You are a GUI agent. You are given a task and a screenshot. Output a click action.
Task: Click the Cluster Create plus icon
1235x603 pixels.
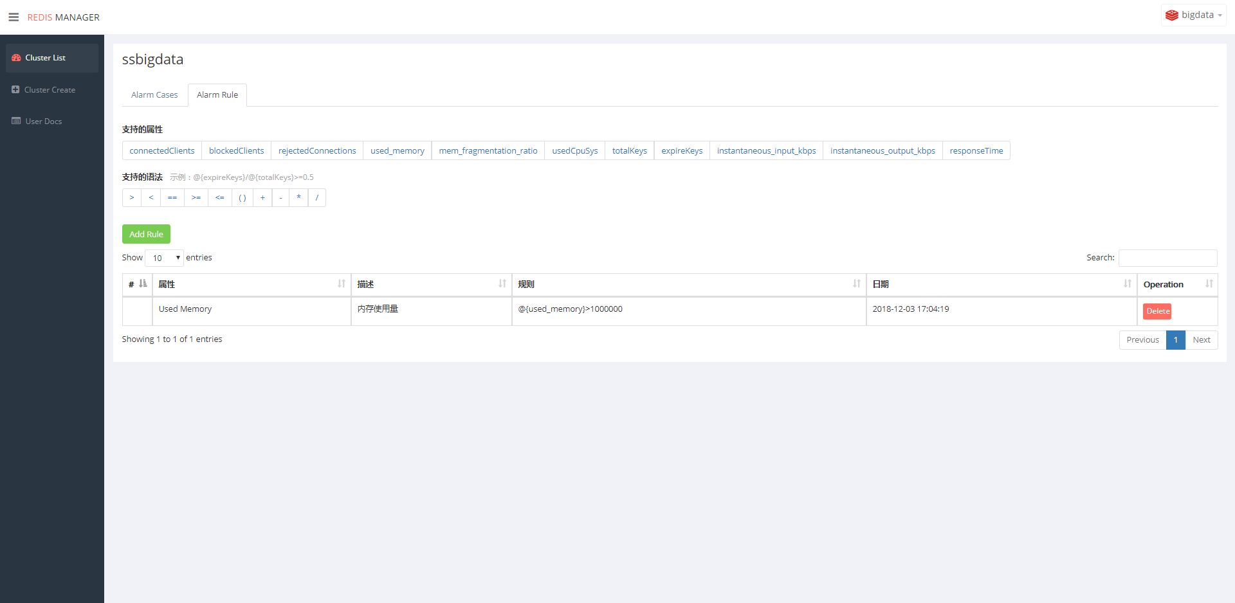(15, 89)
